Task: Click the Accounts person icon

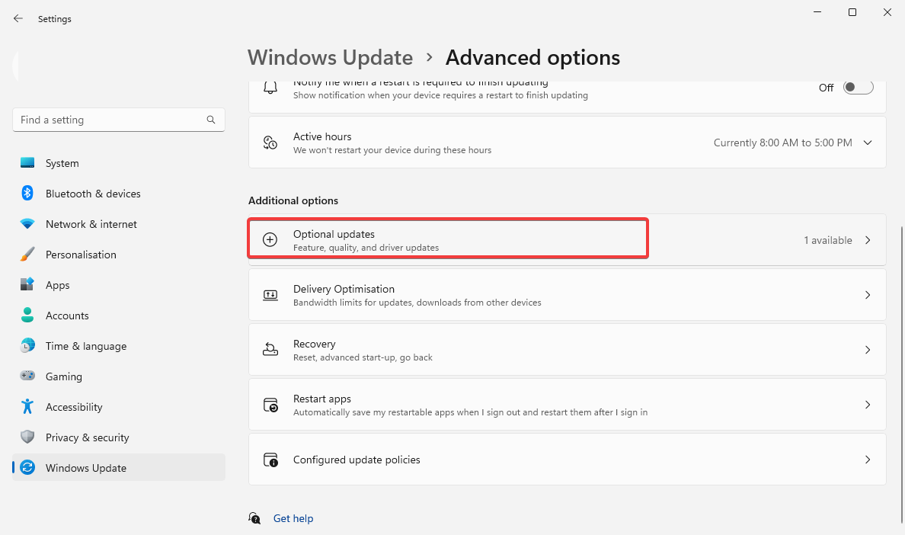Action: point(27,315)
